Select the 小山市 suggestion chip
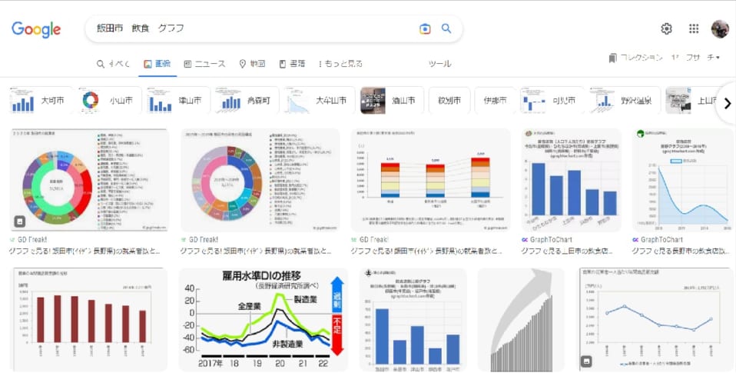 point(107,101)
